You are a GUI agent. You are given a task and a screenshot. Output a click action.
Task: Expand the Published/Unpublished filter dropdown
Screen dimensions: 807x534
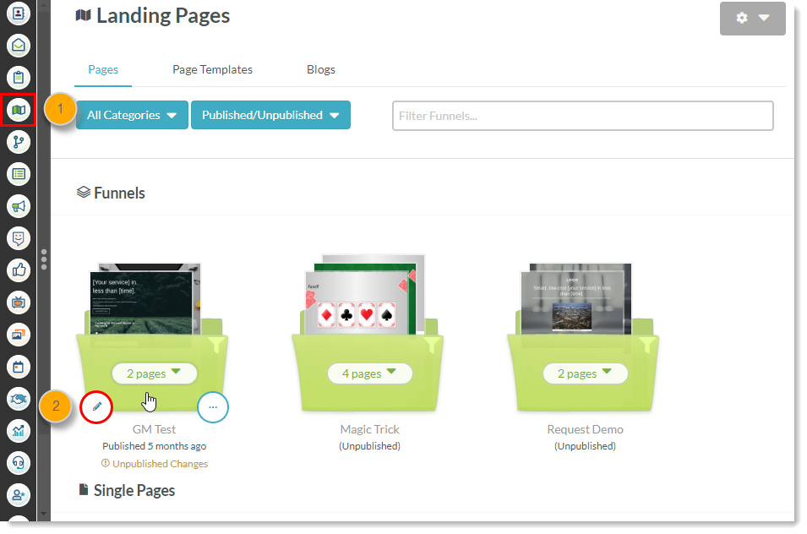(270, 115)
